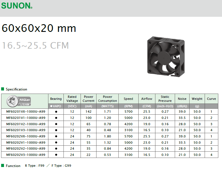Select the Static Pressure column header
The width and height of the screenshot is (222, 169).
tap(165, 99)
